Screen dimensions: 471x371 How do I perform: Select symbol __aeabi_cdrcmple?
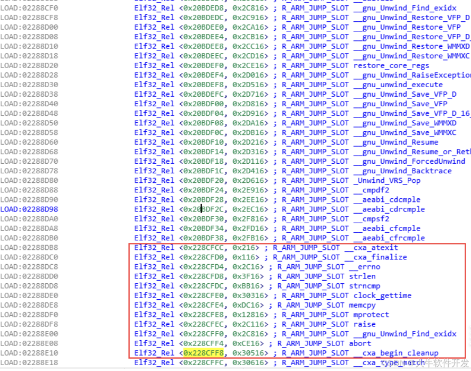point(389,209)
